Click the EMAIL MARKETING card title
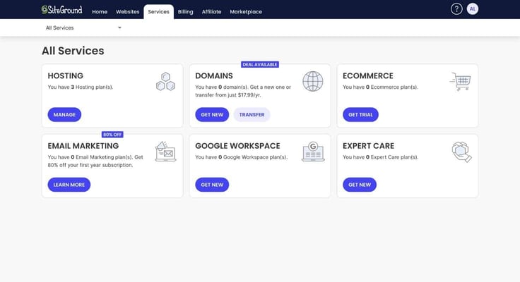 pyautogui.click(x=83, y=146)
